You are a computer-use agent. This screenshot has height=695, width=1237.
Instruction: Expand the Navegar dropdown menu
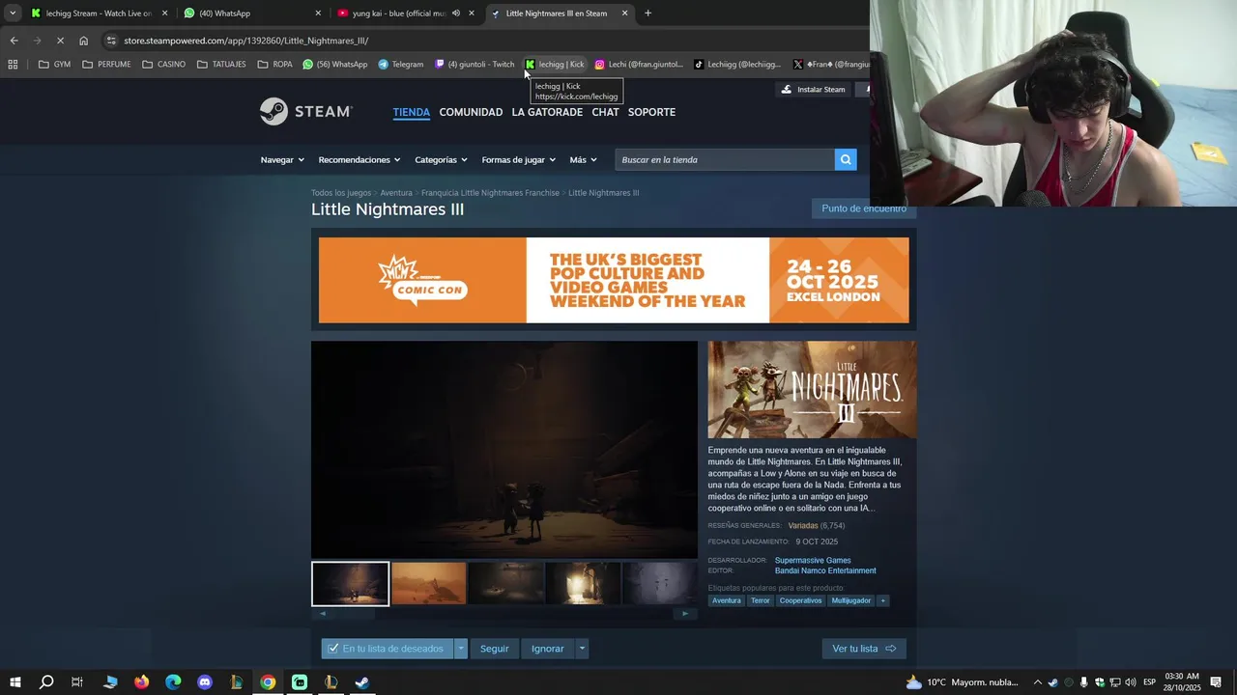[x=282, y=160]
